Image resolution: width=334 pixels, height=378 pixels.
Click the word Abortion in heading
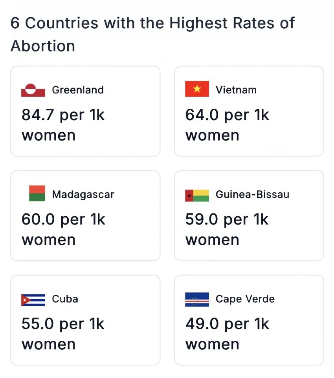(43, 46)
